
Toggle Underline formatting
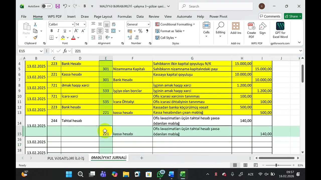point(65,31)
